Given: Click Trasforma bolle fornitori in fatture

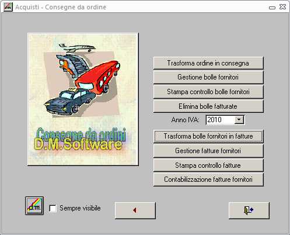Looking at the screenshot, I should 208,136.
